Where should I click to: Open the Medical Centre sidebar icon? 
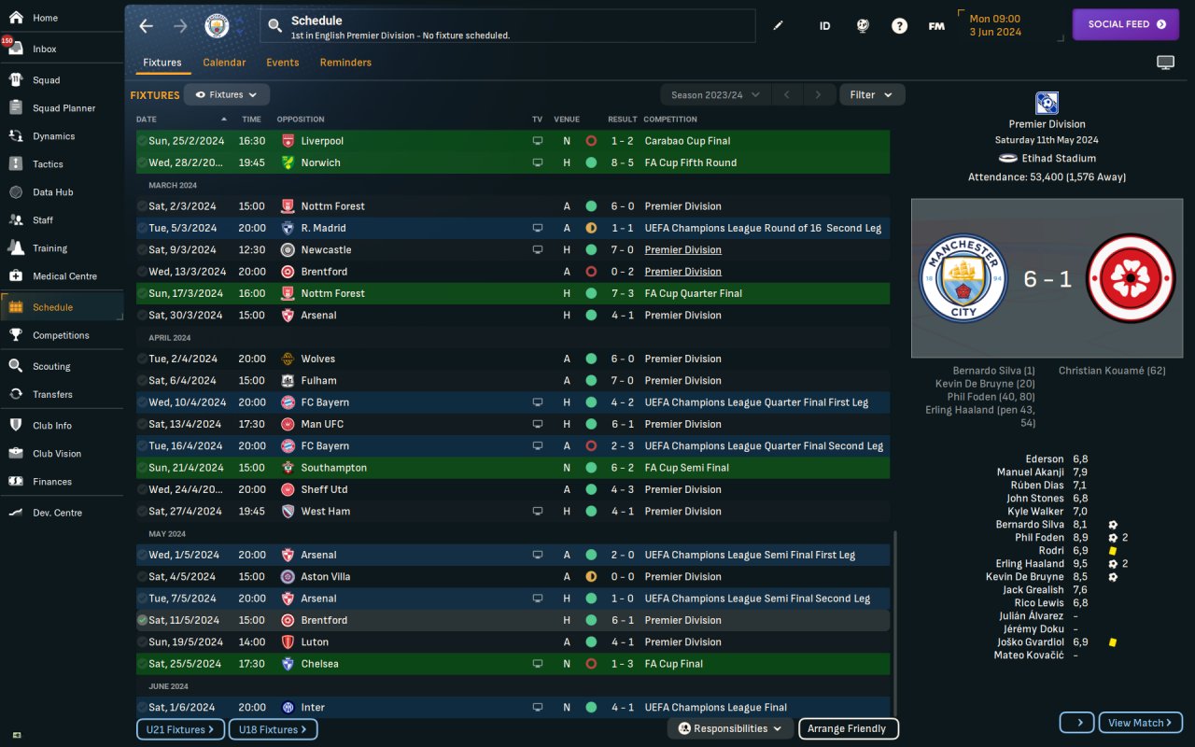point(16,276)
